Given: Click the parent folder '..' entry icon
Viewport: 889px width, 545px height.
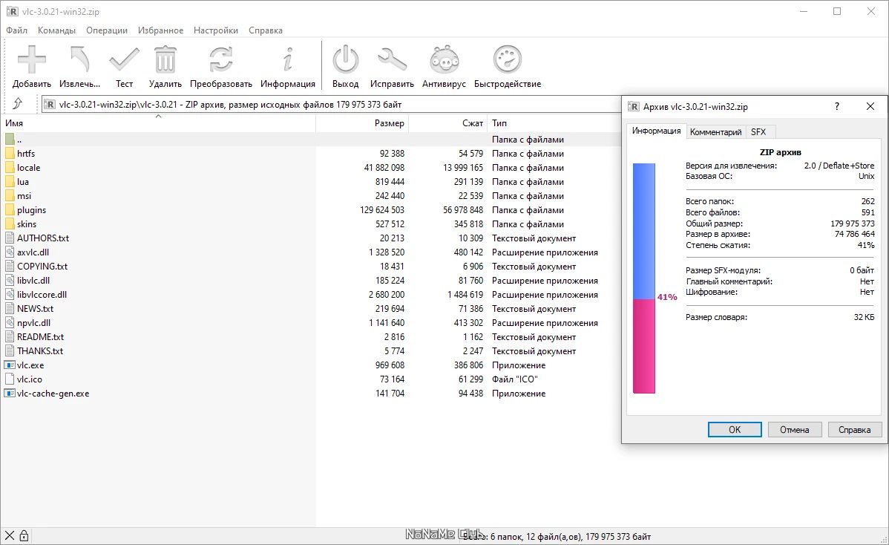Looking at the screenshot, I should [x=10, y=139].
